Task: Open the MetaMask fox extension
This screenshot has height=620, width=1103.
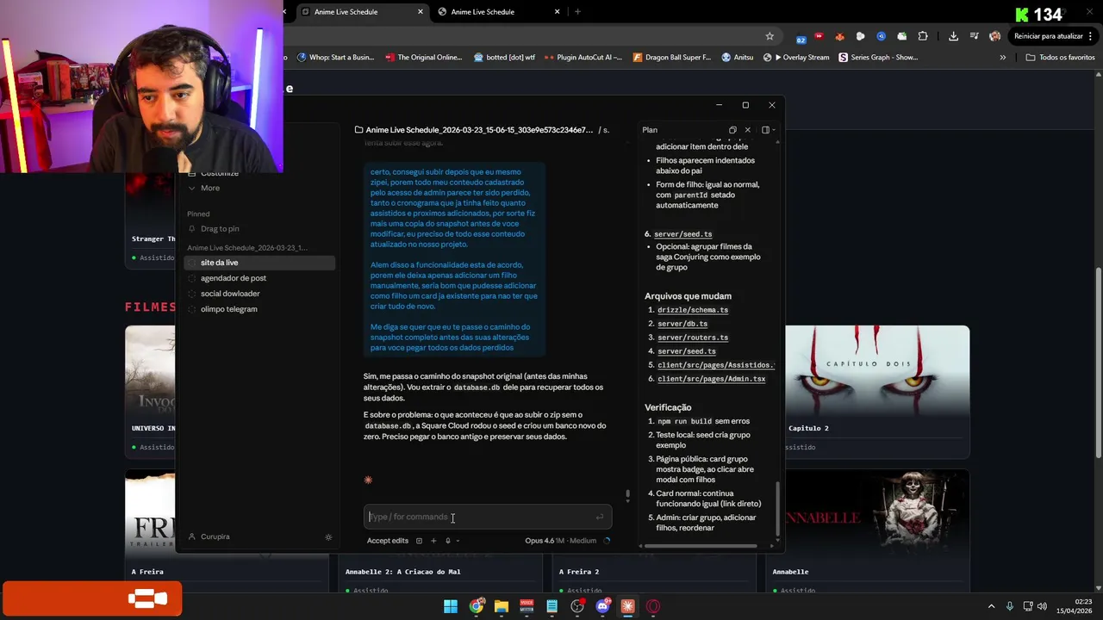Action: (839, 36)
